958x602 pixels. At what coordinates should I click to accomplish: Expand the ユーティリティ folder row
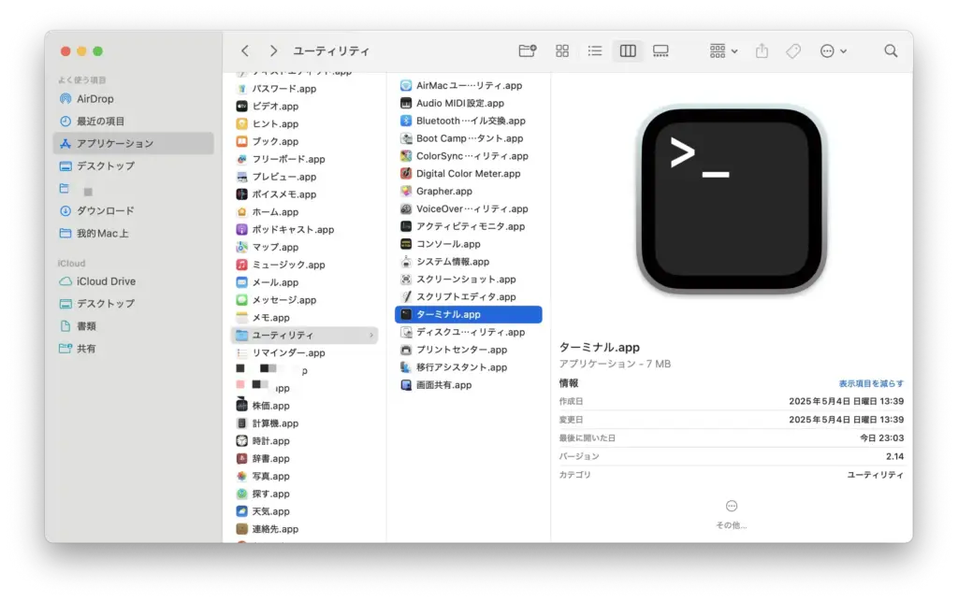[x=304, y=336]
